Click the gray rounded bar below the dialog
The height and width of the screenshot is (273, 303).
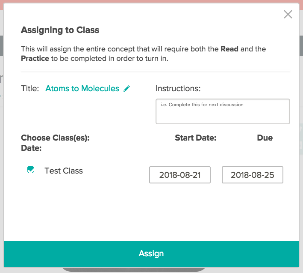tap(134, 270)
